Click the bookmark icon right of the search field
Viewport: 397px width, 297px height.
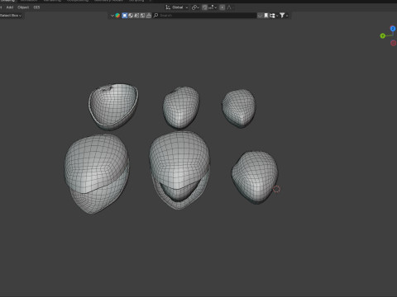click(x=266, y=16)
